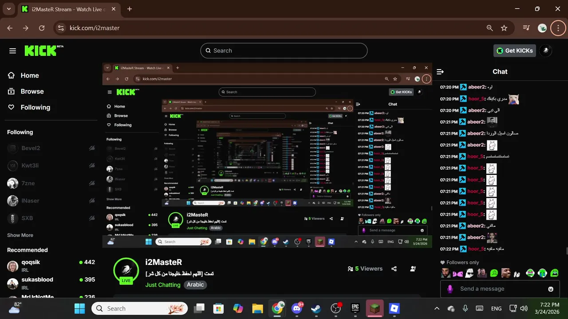Click the Send a message input
This screenshot has height=319, width=568.
click(x=500, y=289)
